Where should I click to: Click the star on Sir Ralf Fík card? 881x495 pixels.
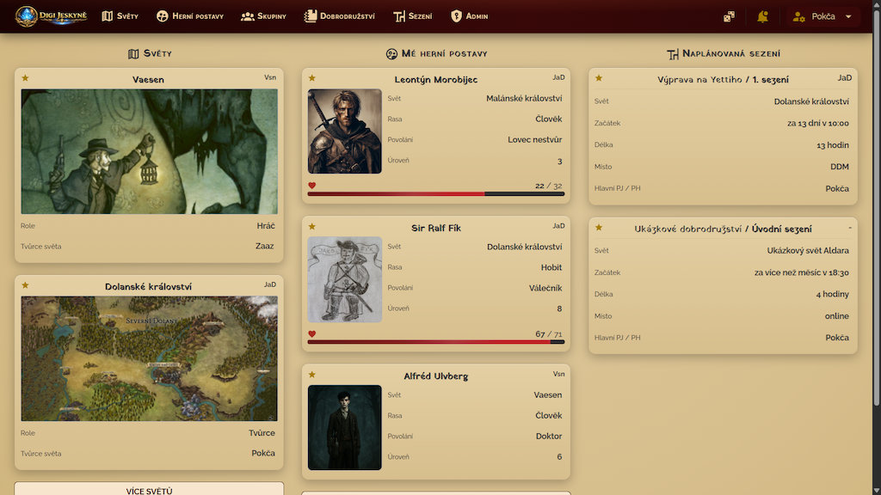coord(311,227)
